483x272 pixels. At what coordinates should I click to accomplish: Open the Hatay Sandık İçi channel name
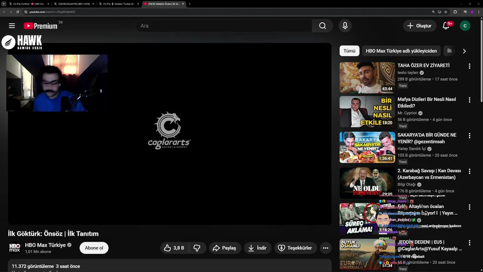412,149
